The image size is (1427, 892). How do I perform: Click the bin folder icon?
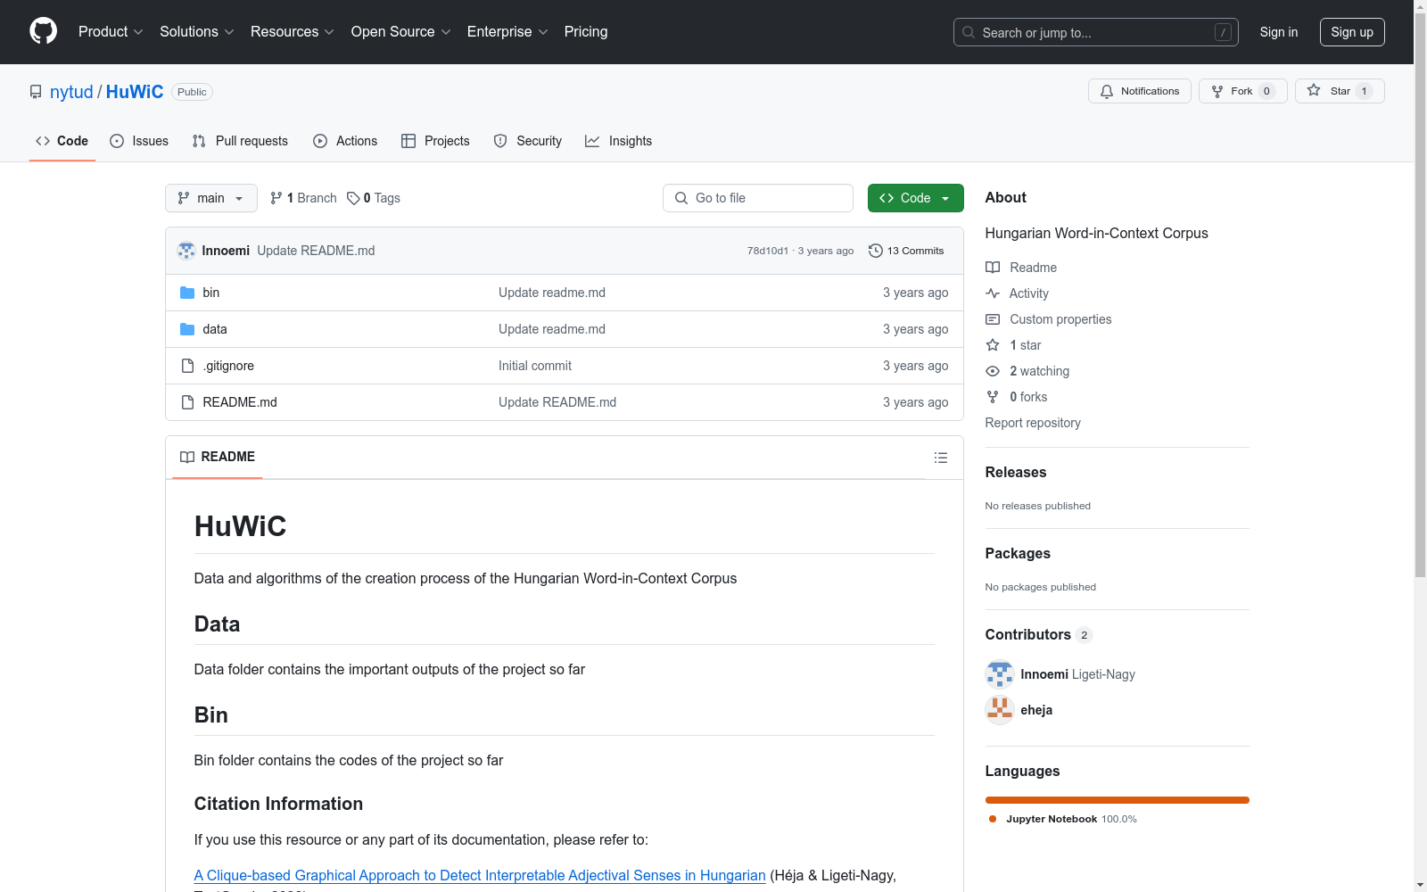tap(187, 293)
